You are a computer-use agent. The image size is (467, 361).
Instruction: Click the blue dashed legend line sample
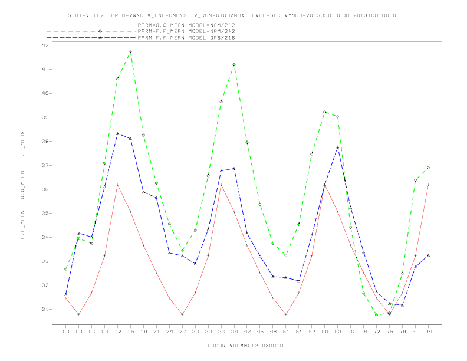91,38
